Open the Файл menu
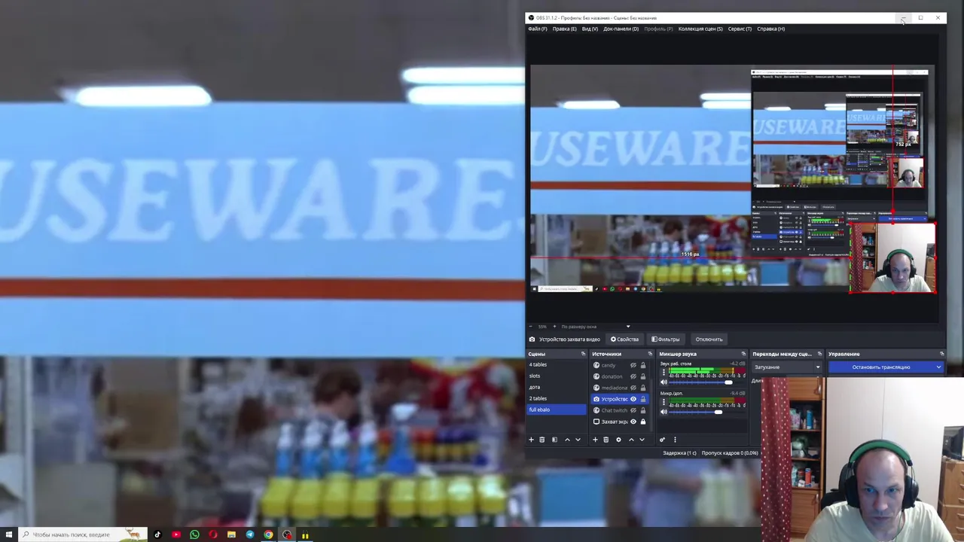Screen dimensions: 964x542 click(538, 29)
